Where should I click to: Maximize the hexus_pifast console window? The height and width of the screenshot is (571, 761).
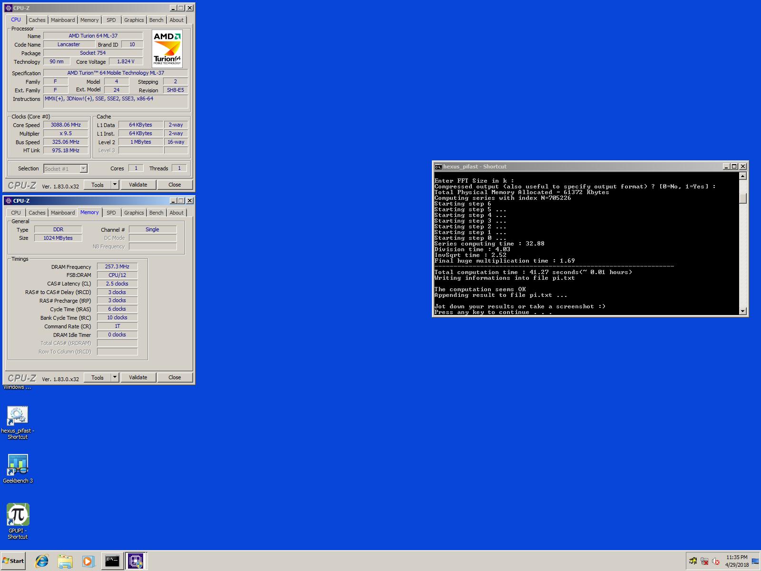[x=734, y=167]
